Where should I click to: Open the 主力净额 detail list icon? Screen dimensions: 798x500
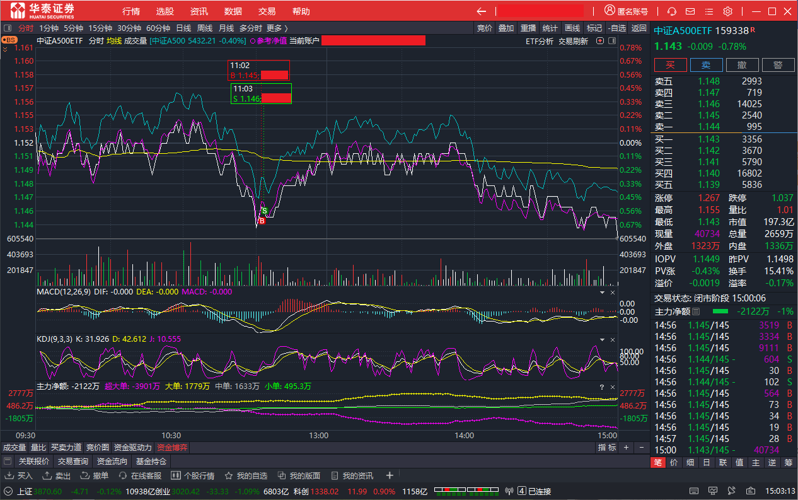(x=697, y=311)
